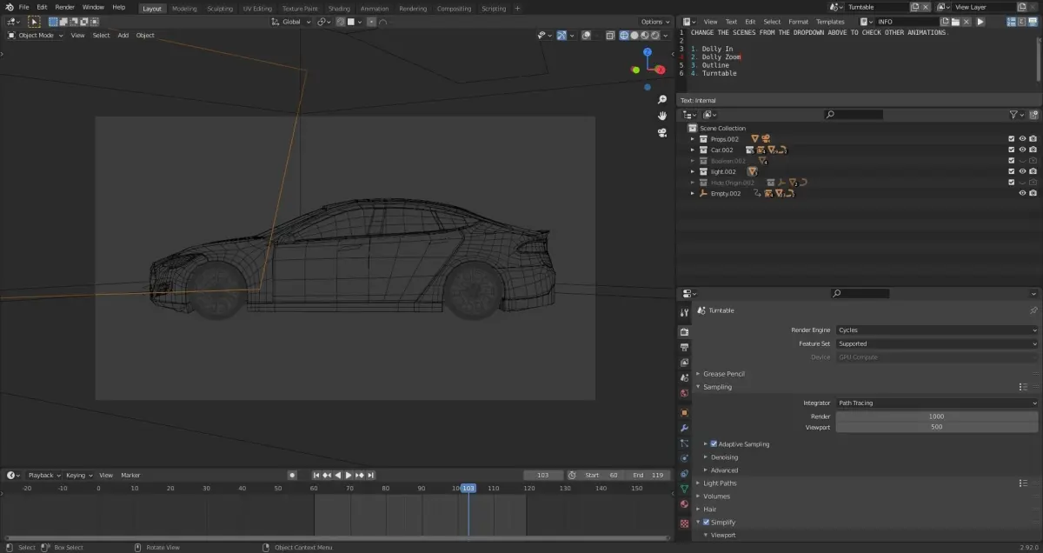1043x553 pixels.
Task: Expand the Light Paths panel
Action: tap(719, 483)
